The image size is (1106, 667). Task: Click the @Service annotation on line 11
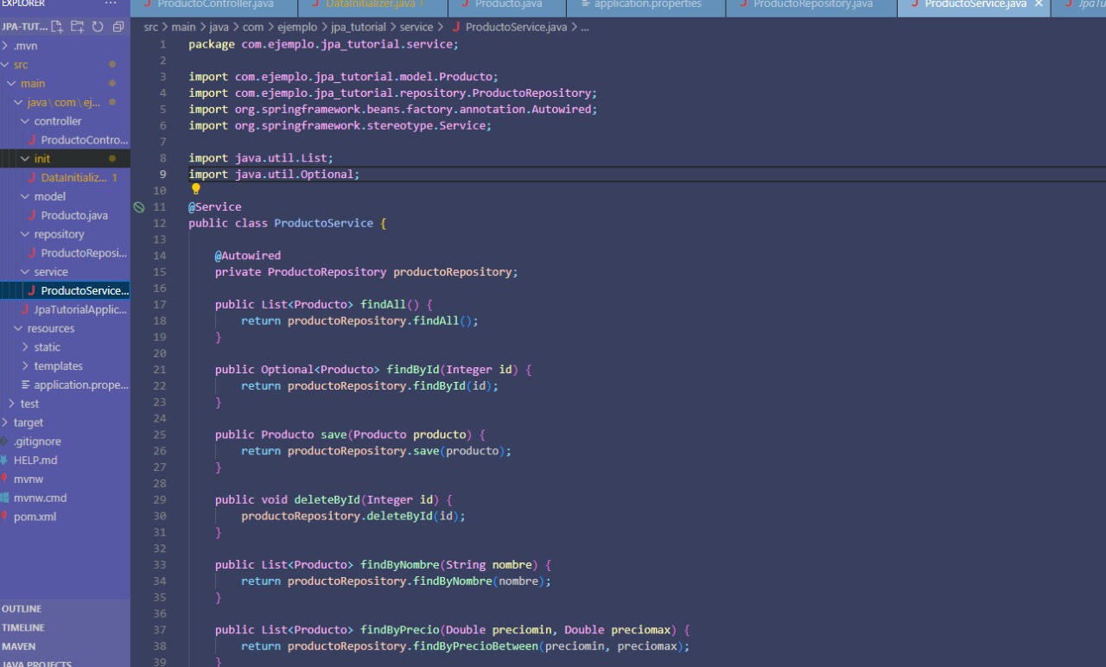[215, 207]
